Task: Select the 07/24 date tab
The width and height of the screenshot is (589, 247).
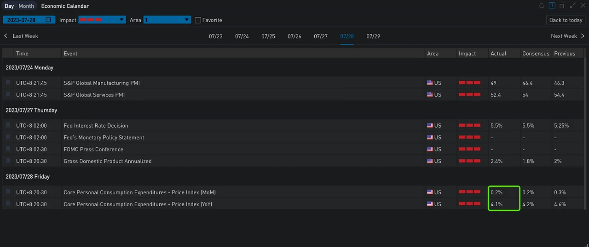Action: point(242,36)
